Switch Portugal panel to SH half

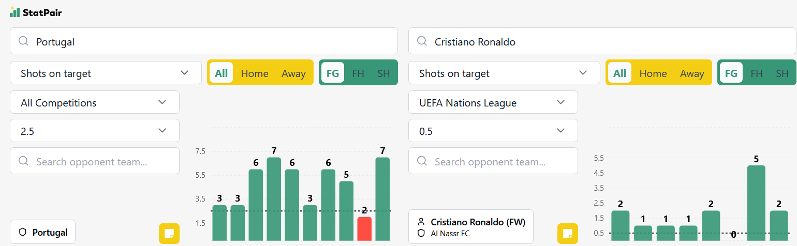pos(383,73)
